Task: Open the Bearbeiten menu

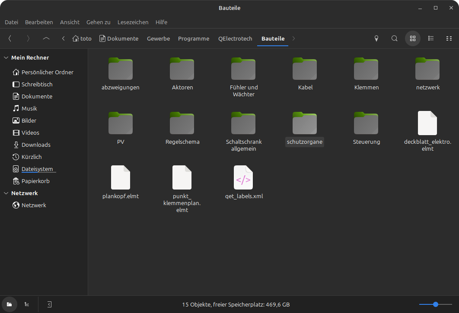Action: tap(39, 22)
